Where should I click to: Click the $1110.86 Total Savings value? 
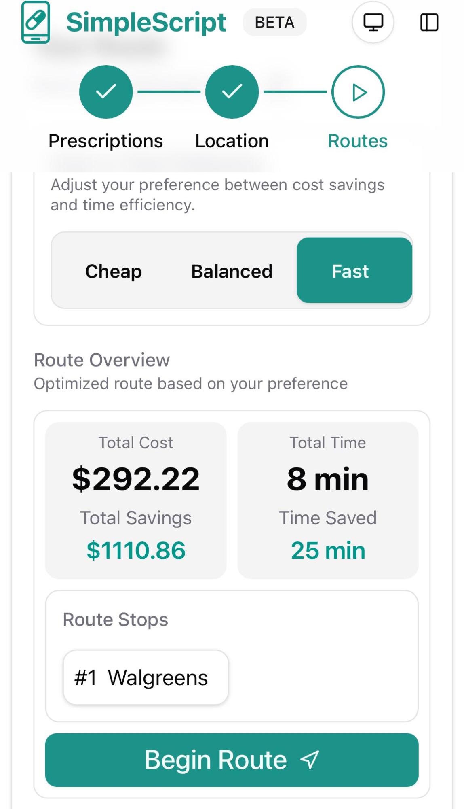(136, 550)
